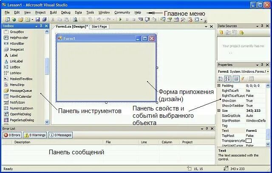Switch to the Start Page tab

click(x=99, y=26)
